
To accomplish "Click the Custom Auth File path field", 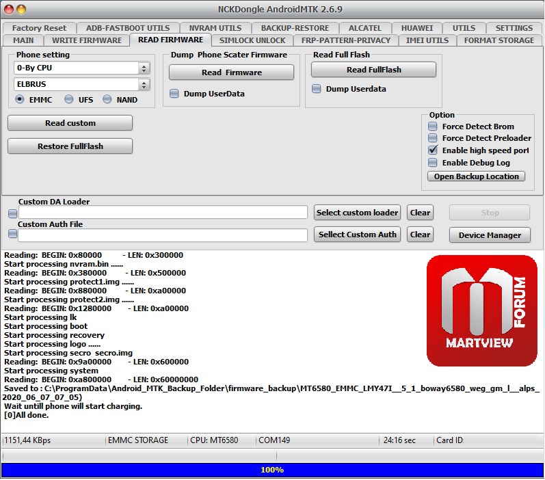I will pos(163,235).
